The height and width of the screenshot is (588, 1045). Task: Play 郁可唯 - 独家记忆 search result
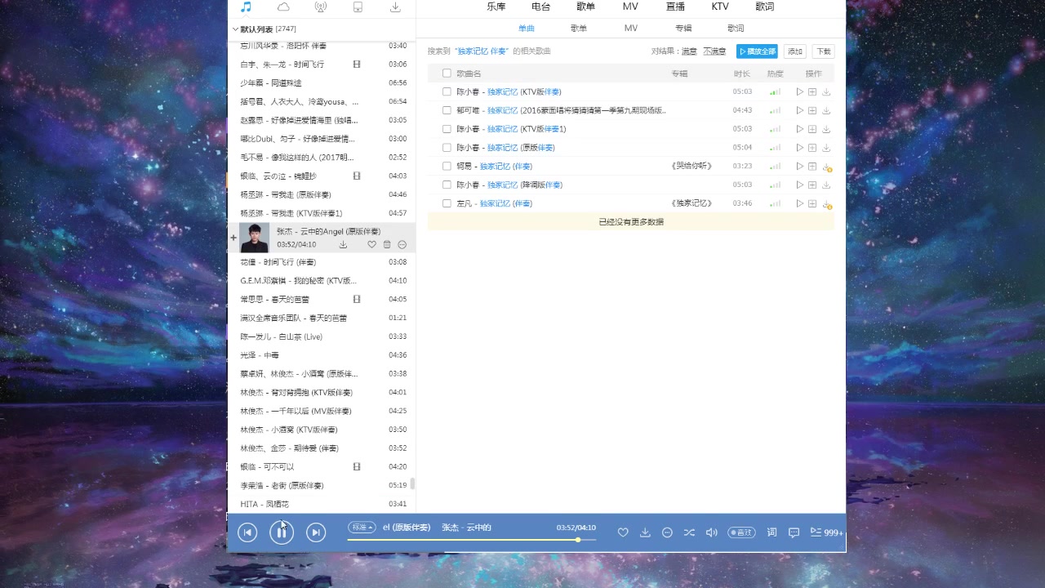(x=800, y=110)
